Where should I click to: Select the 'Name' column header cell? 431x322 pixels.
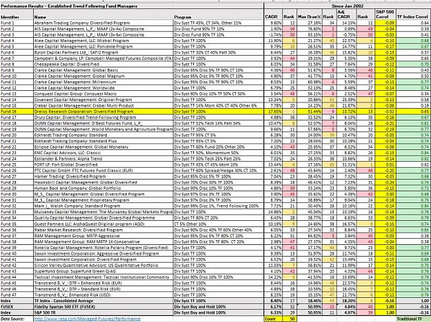103,14
